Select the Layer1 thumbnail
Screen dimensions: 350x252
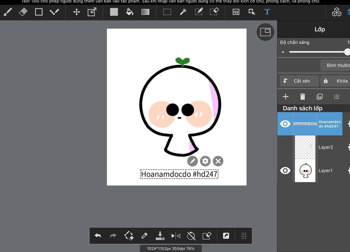pos(305,171)
